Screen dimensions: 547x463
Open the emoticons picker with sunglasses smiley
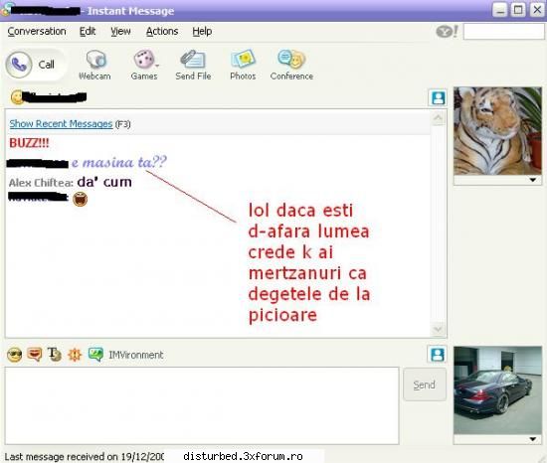pyautogui.click(x=15, y=355)
